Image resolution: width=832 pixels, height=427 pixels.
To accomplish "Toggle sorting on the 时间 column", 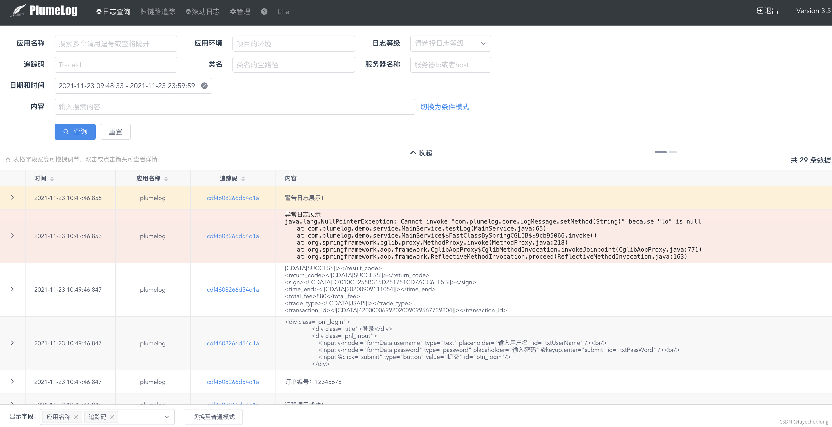I will 52,179.
